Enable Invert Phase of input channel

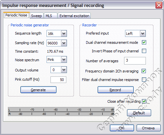pos(144,51)
